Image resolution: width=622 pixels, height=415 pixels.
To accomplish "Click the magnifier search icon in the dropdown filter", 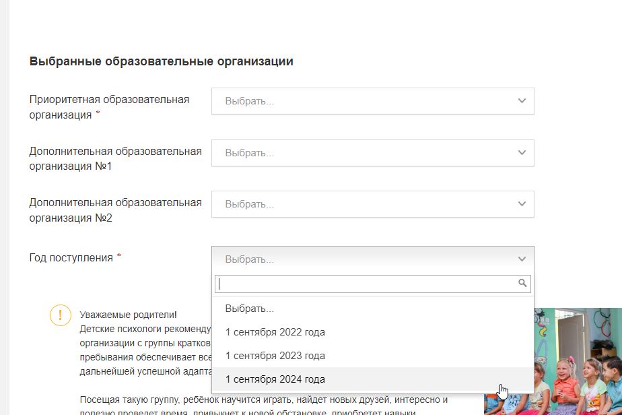I will [522, 284].
